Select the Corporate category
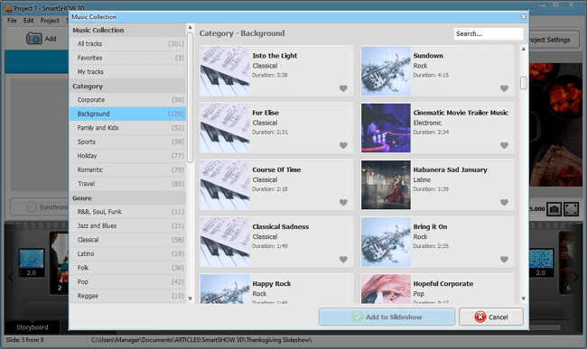Screen dimensions: 587x349 (x=127, y=100)
